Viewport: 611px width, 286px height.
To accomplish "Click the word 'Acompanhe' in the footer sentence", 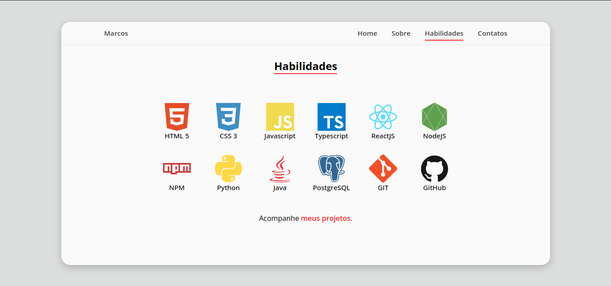I will 279,219.
